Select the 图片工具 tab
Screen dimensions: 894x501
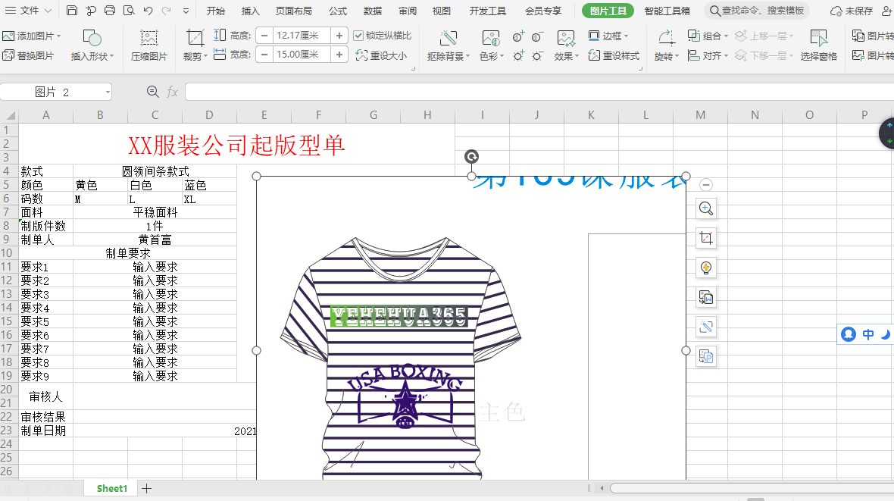coord(608,11)
